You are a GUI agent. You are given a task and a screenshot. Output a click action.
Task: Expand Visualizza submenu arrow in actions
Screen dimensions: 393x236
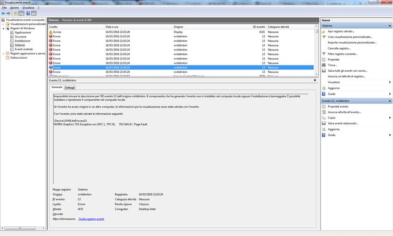click(390, 82)
